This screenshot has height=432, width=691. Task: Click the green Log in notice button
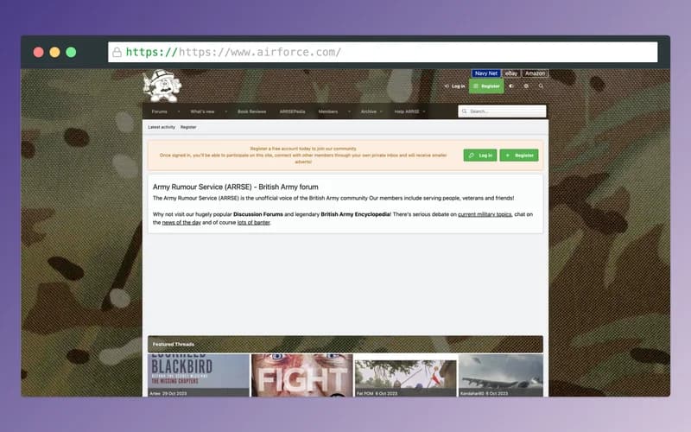click(x=480, y=156)
